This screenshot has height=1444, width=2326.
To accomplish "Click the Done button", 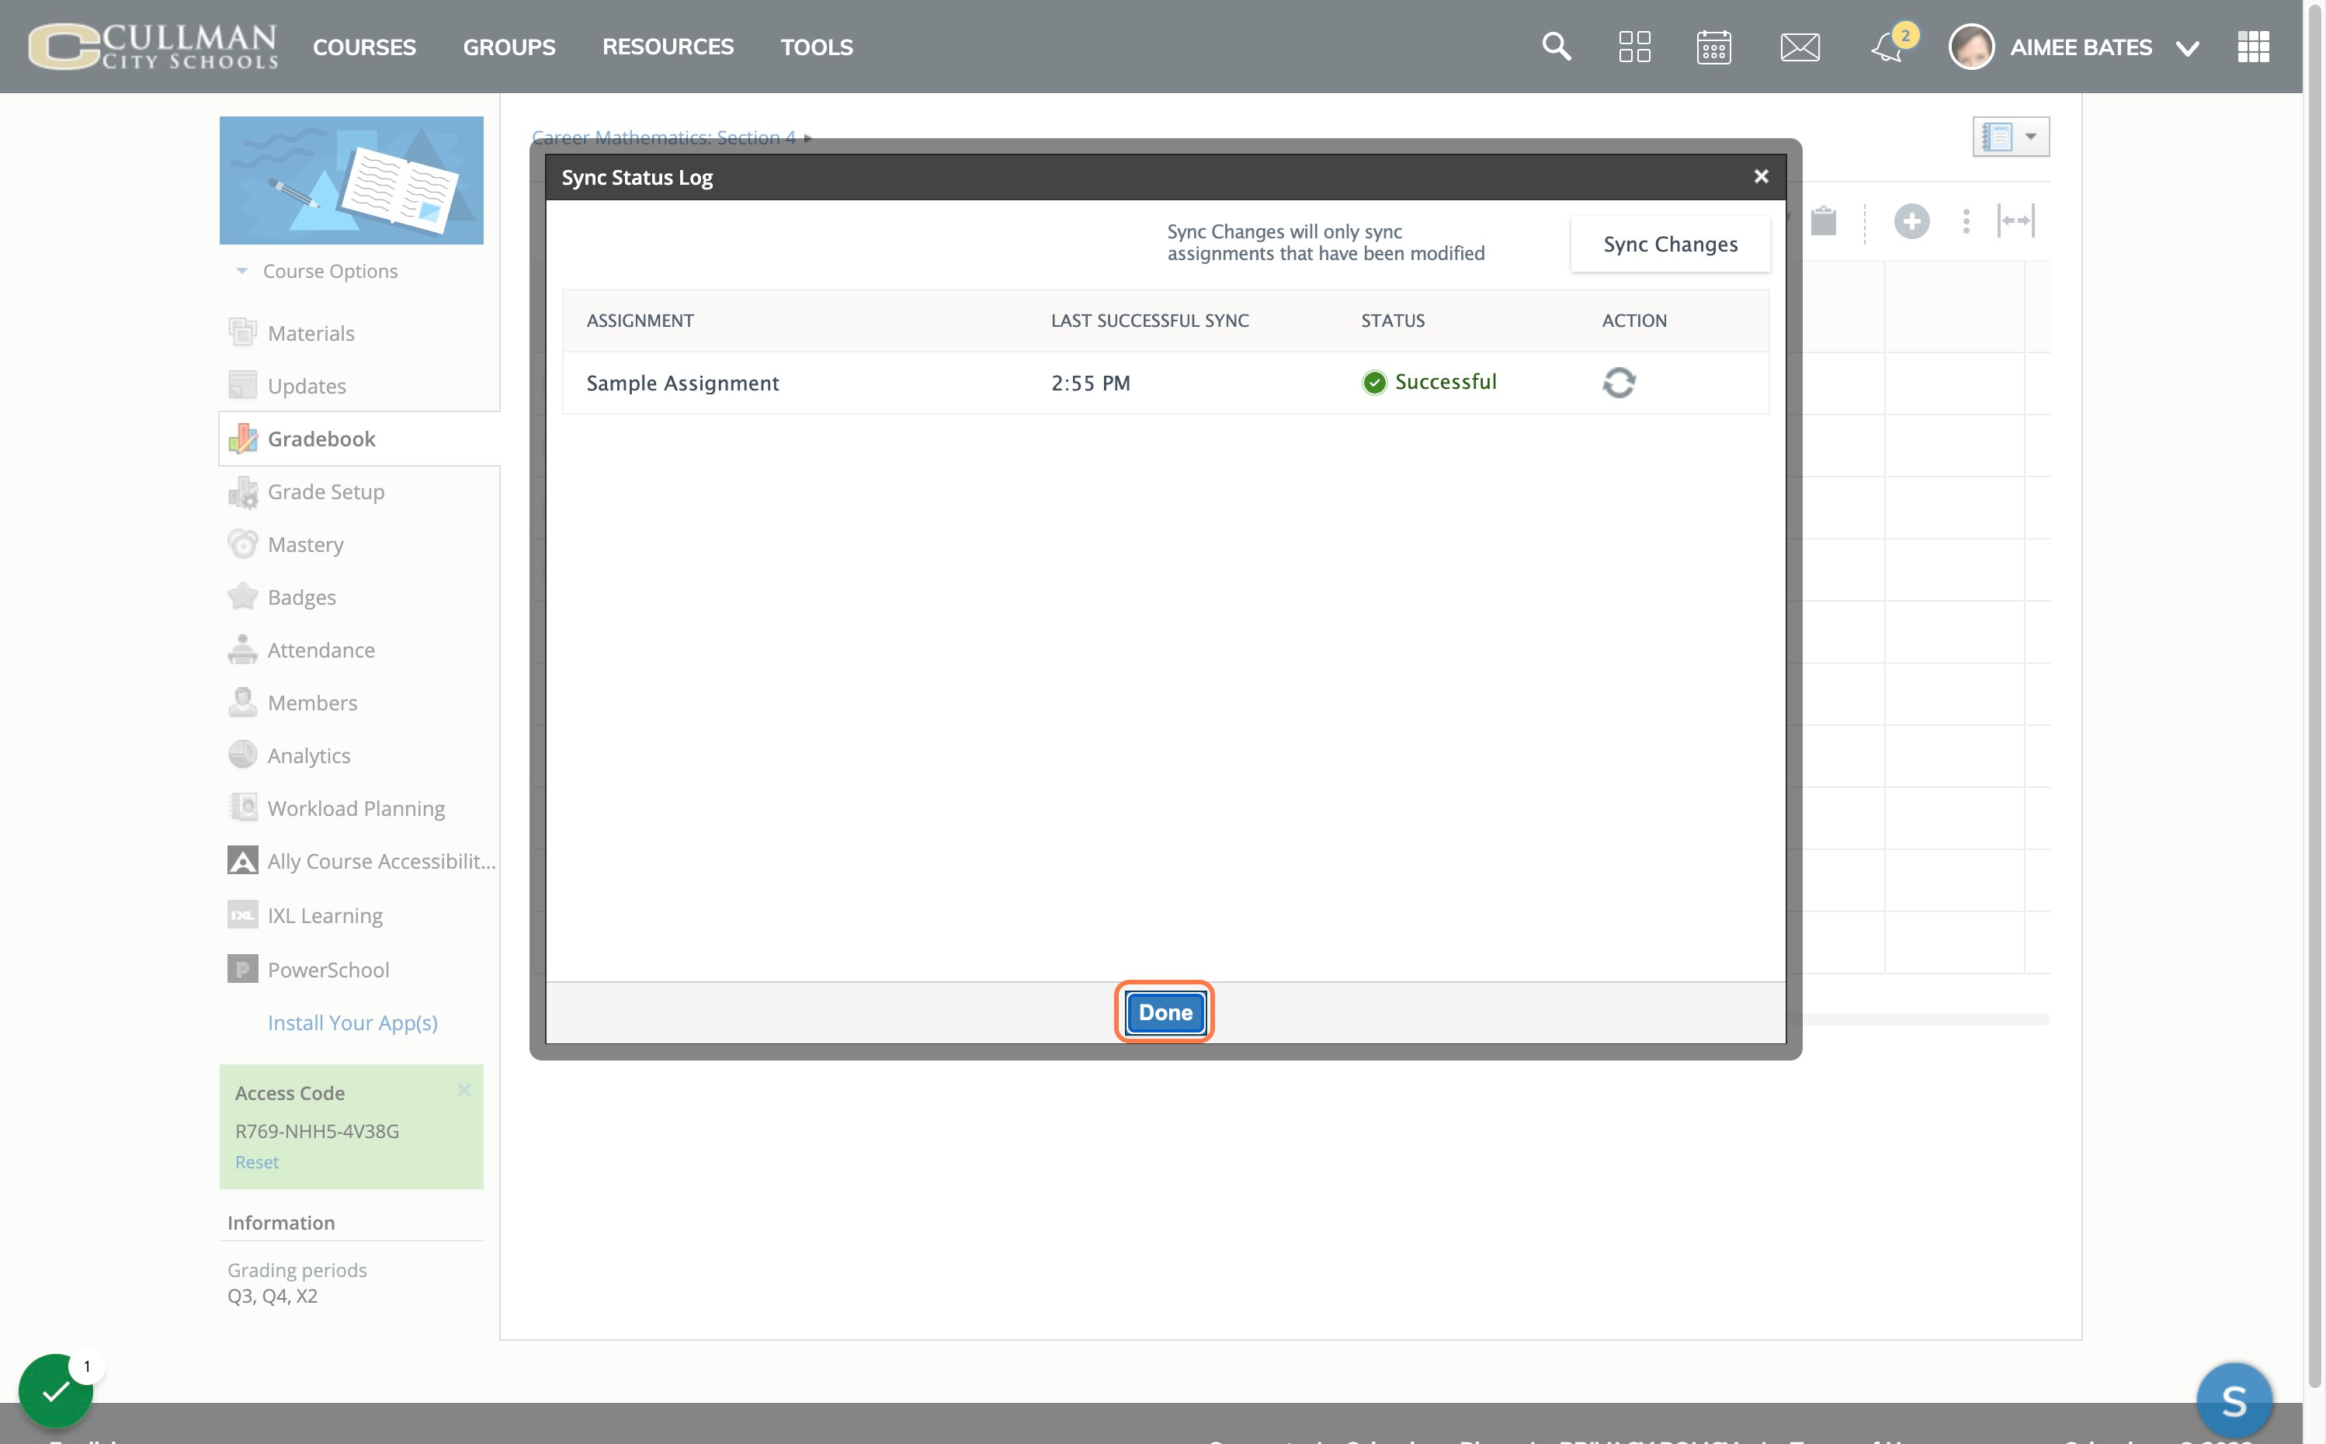I will (x=1165, y=1012).
